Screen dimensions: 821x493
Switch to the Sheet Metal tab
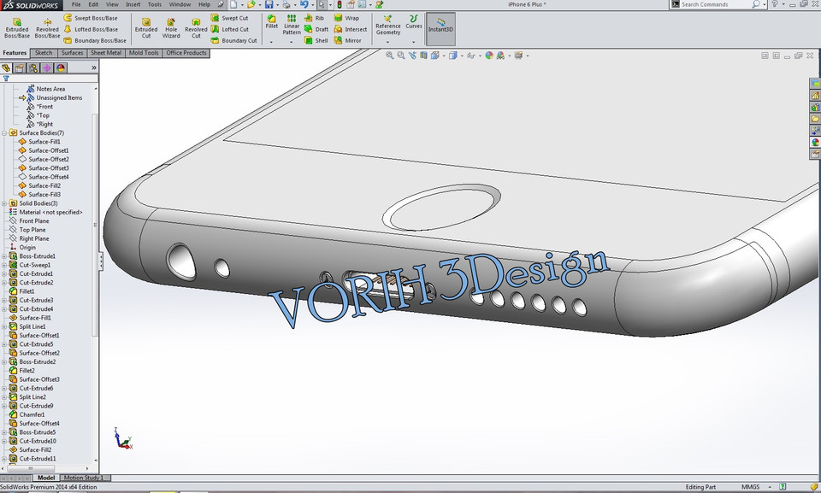104,52
